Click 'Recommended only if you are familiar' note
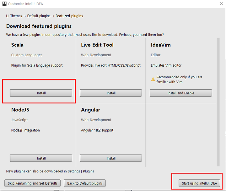Viewport: 226px width, 191px height. [x=179, y=80]
